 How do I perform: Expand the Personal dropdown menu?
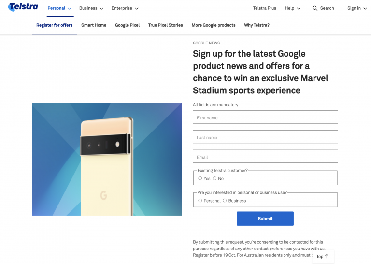tap(59, 8)
